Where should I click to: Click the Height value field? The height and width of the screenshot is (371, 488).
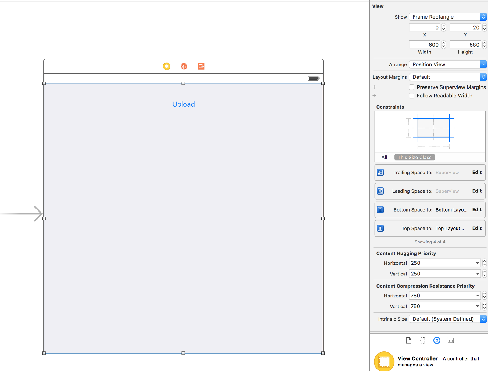[465, 45]
